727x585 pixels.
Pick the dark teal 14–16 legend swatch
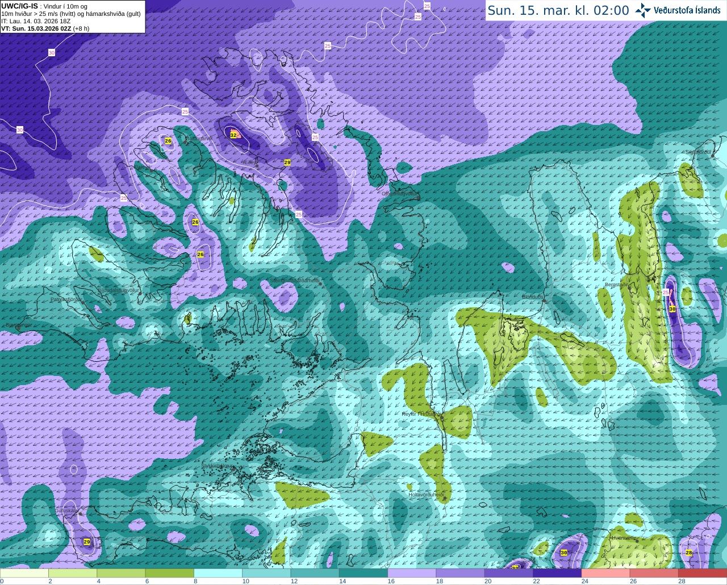tap(363, 573)
